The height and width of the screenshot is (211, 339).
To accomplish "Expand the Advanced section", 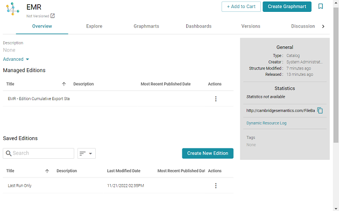I will click(x=16, y=59).
